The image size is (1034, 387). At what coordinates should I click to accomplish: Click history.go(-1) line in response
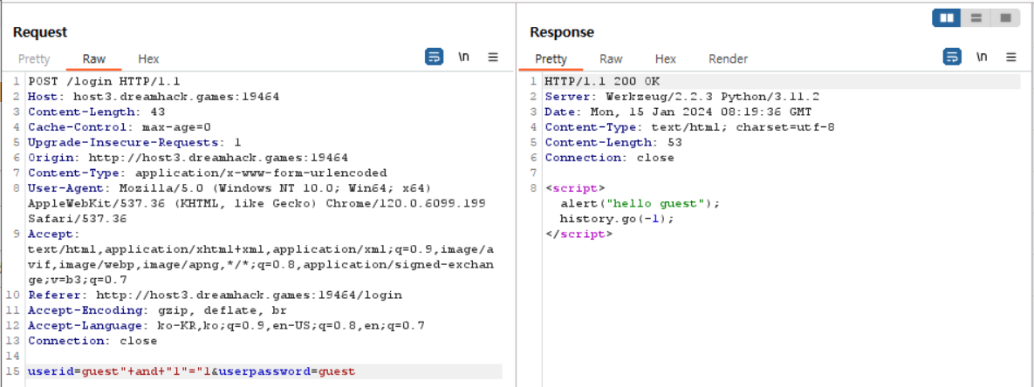point(617,219)
